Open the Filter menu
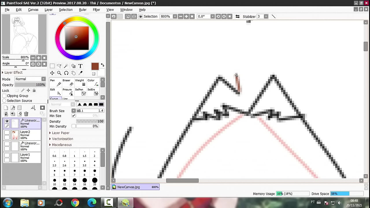 [96, 10]
